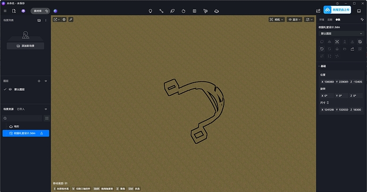Open the 默认图层 layer dropdown in right panel

(x=341, y=33)
